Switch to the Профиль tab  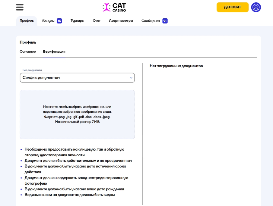(27, 21)
